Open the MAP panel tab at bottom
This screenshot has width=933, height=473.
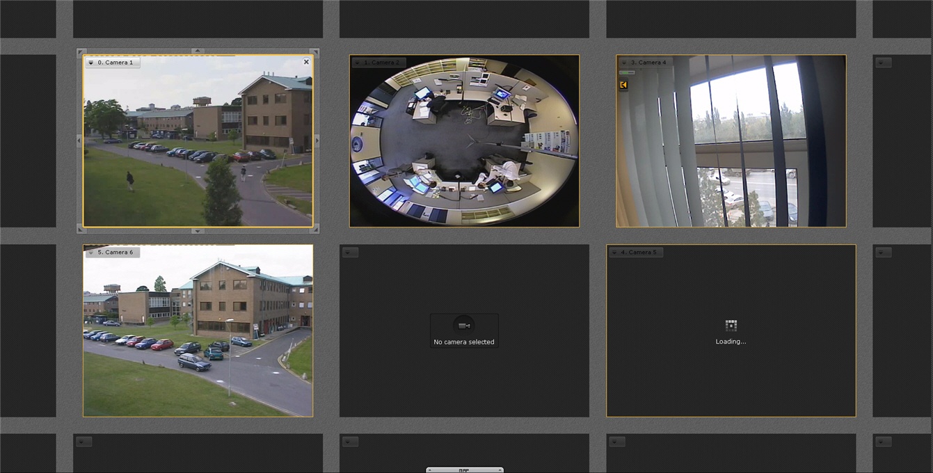(x=464, y=470)
